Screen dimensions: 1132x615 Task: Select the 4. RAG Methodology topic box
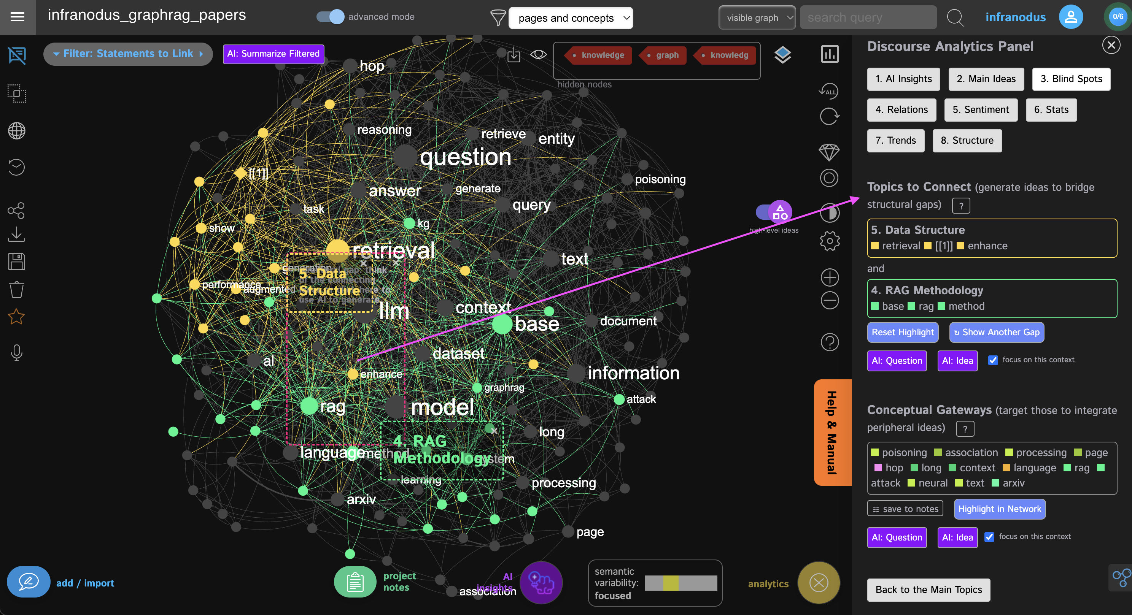[x=992, y=298]
